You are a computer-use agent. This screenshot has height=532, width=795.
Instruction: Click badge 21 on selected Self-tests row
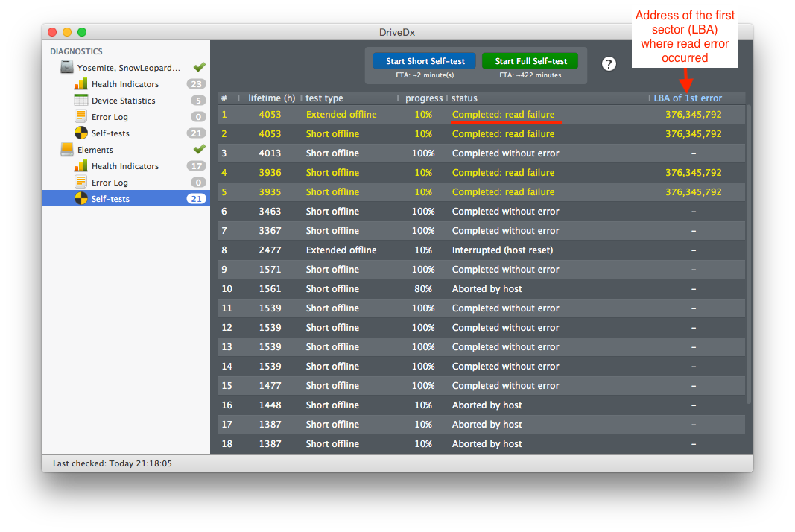pyautogui.click(x=196, y=199)
